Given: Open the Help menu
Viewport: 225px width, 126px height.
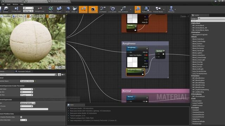Looking at the screenshot, I should [22, 4].
